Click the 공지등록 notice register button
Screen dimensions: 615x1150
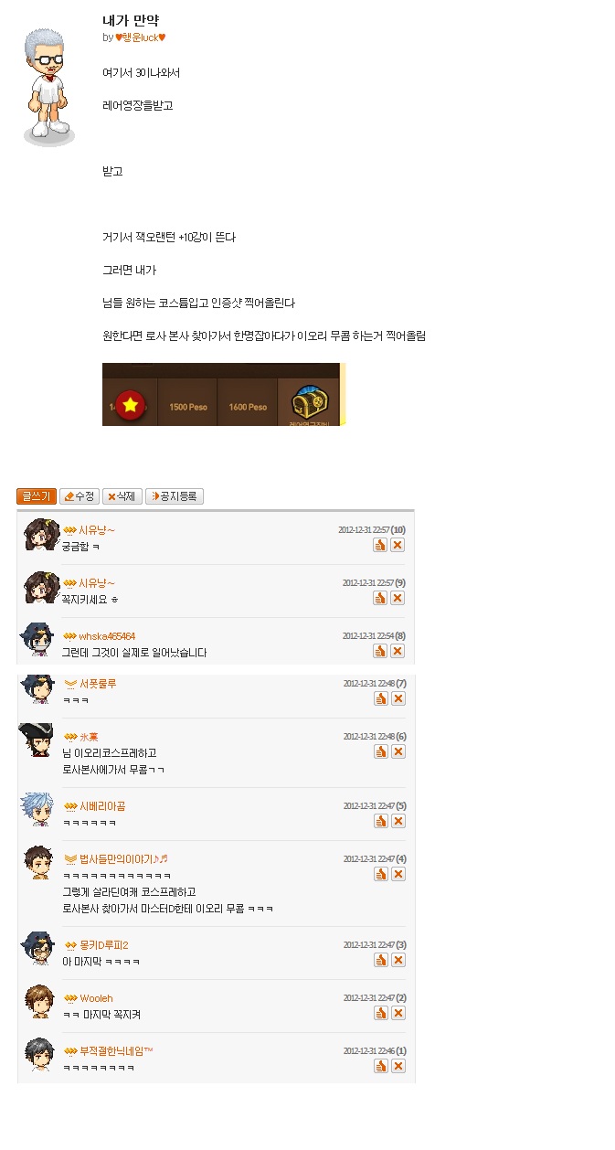coord(175,496)
